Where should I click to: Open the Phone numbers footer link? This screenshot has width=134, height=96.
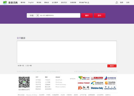(x=60, y=87)
